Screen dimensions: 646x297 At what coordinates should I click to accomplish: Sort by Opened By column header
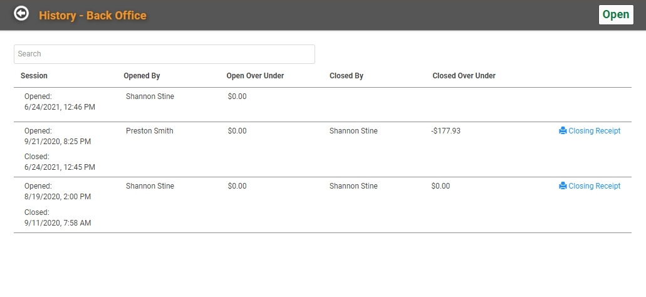pos(142,76)
